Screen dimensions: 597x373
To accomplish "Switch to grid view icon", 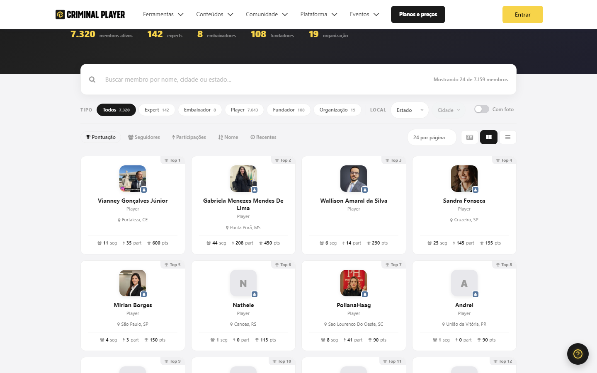I will coord(489,137).
